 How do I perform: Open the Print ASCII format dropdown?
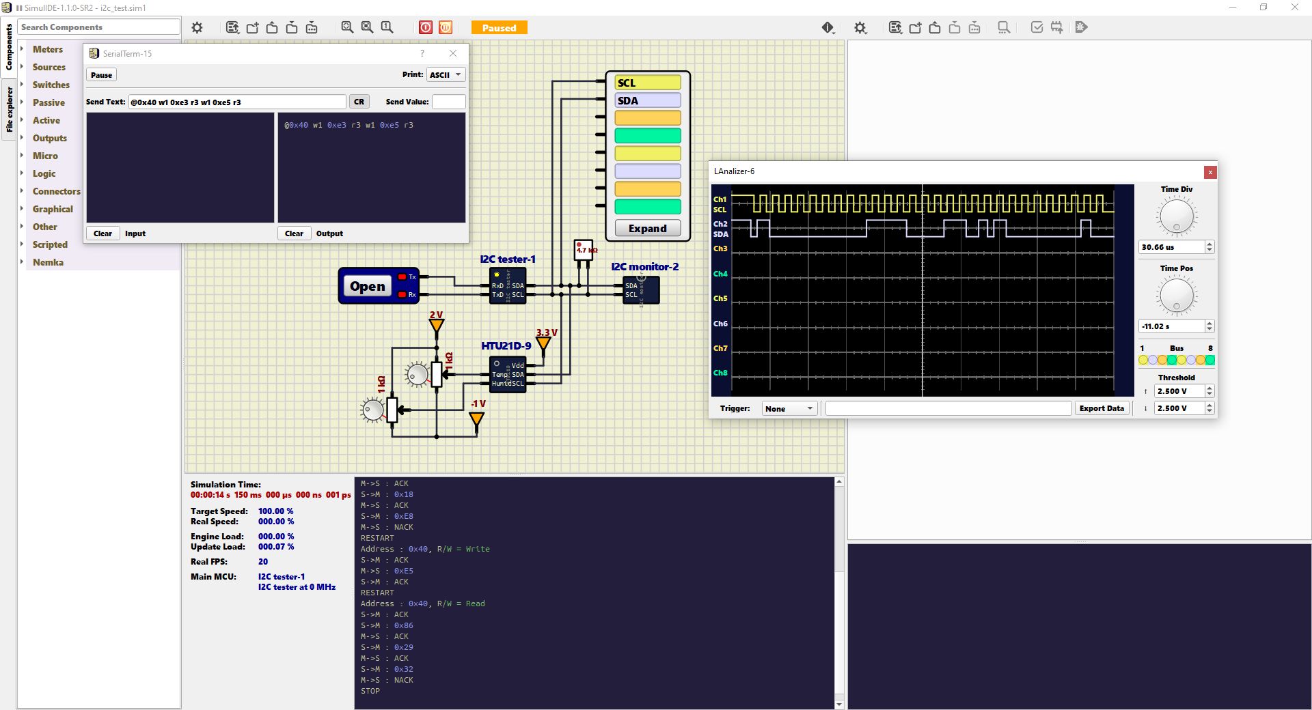[x=446, y=74]
